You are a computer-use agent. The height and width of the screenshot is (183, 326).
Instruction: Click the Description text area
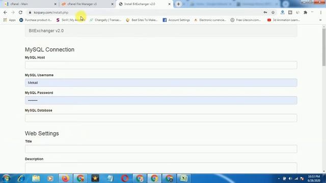(x=161, y=168)
